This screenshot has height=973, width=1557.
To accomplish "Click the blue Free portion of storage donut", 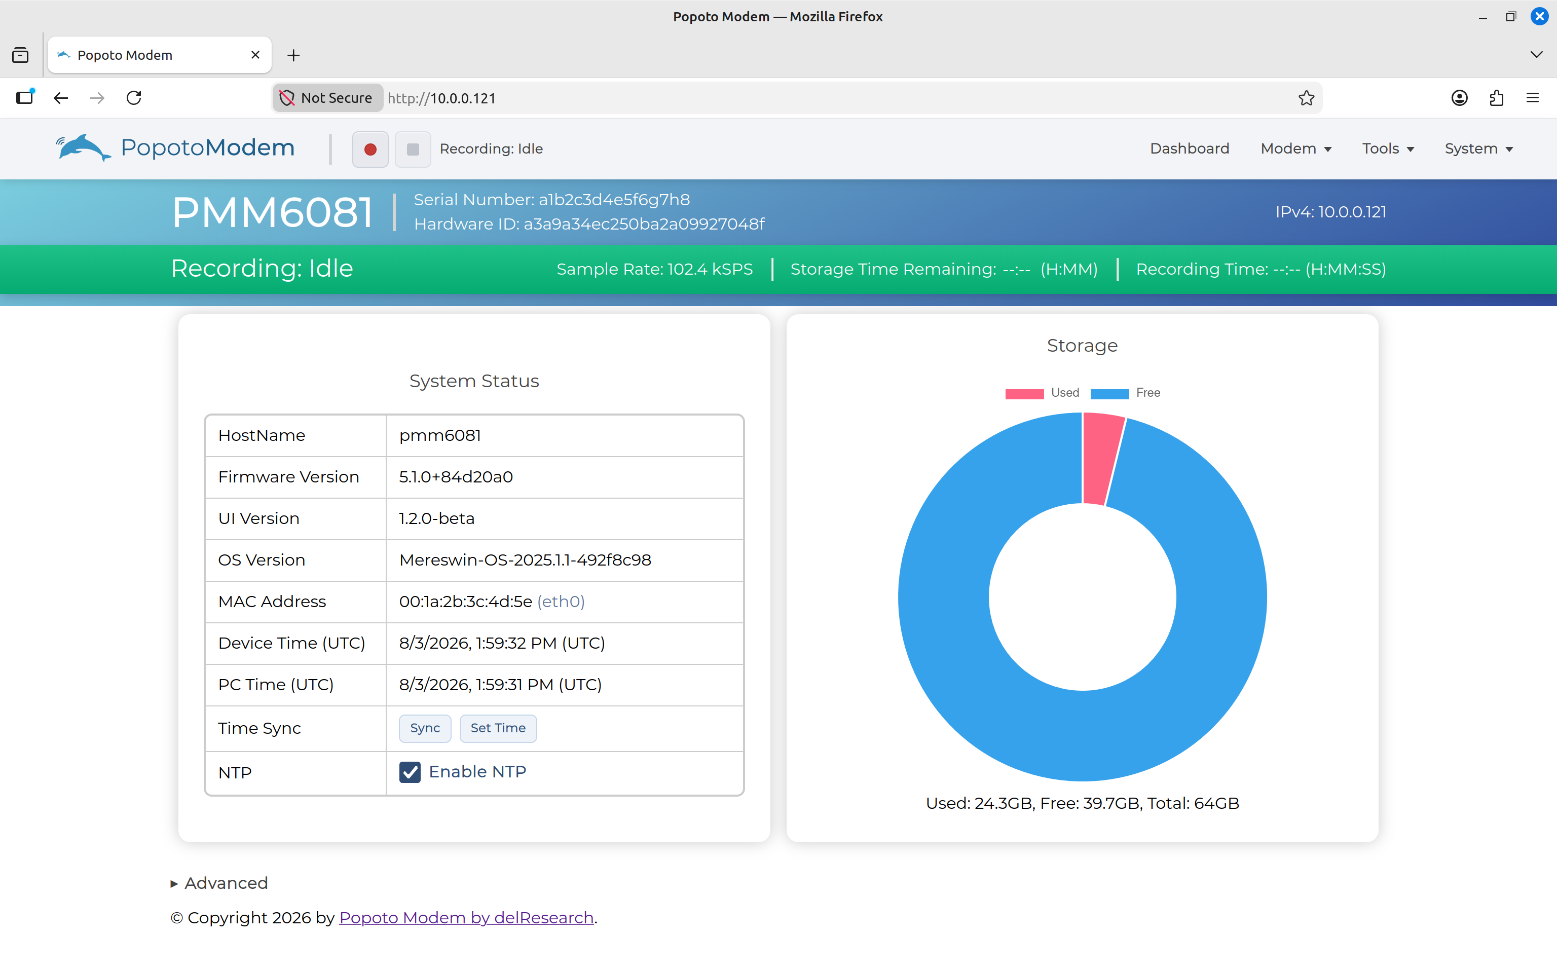I will tap(1082, 737).
